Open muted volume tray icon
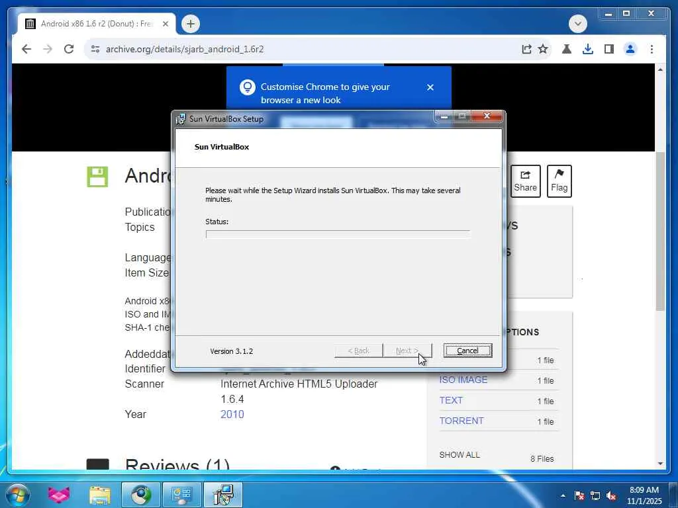 coord(611,496)
